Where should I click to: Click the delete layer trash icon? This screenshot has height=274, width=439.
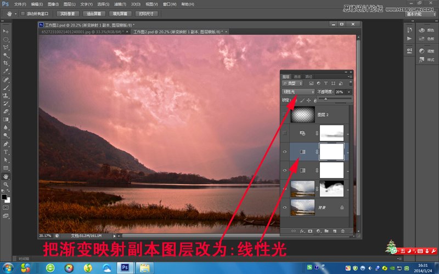click(x=342, y=231)
